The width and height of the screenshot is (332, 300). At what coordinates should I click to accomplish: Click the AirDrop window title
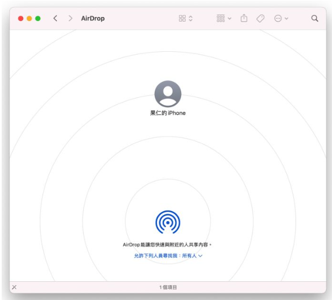click(x=93, y=18)
